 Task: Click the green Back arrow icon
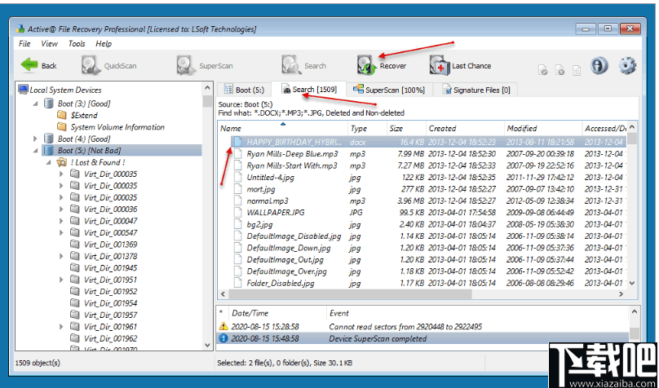pos(29,65)
